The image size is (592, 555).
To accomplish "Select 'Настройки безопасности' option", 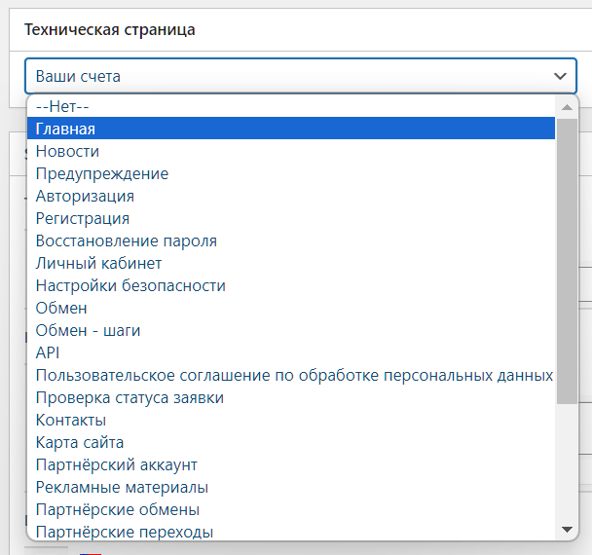I will tap(130, 285).
